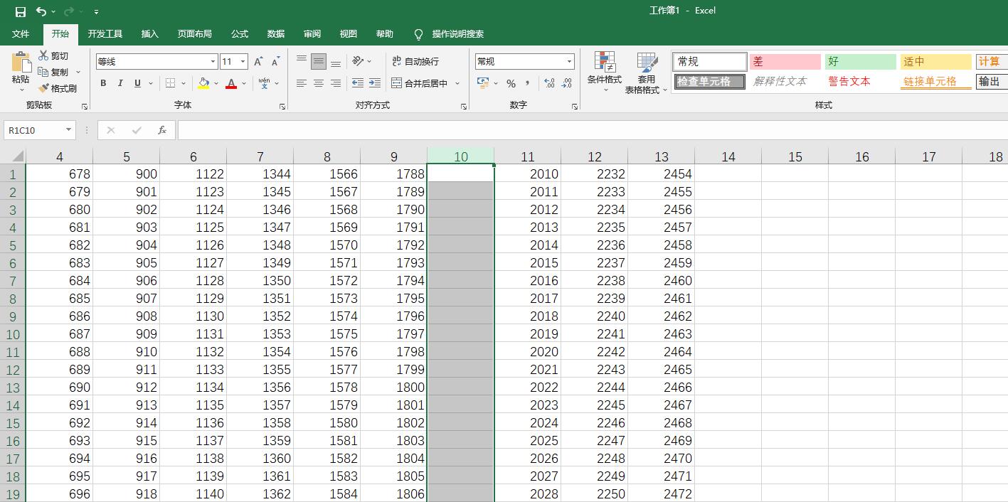Switch to the Formulas (公式) tab
The width and height of the screenshot is (1008, 502).
tap(240, 33)
